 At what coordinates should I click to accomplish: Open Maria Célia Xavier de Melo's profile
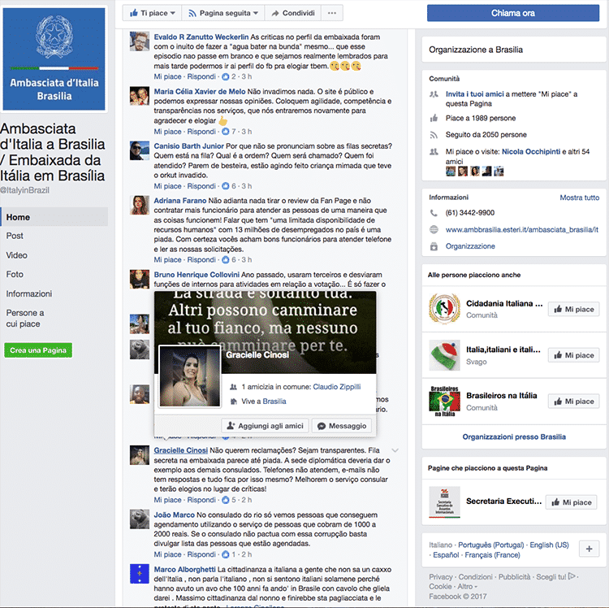coord(200,91)
